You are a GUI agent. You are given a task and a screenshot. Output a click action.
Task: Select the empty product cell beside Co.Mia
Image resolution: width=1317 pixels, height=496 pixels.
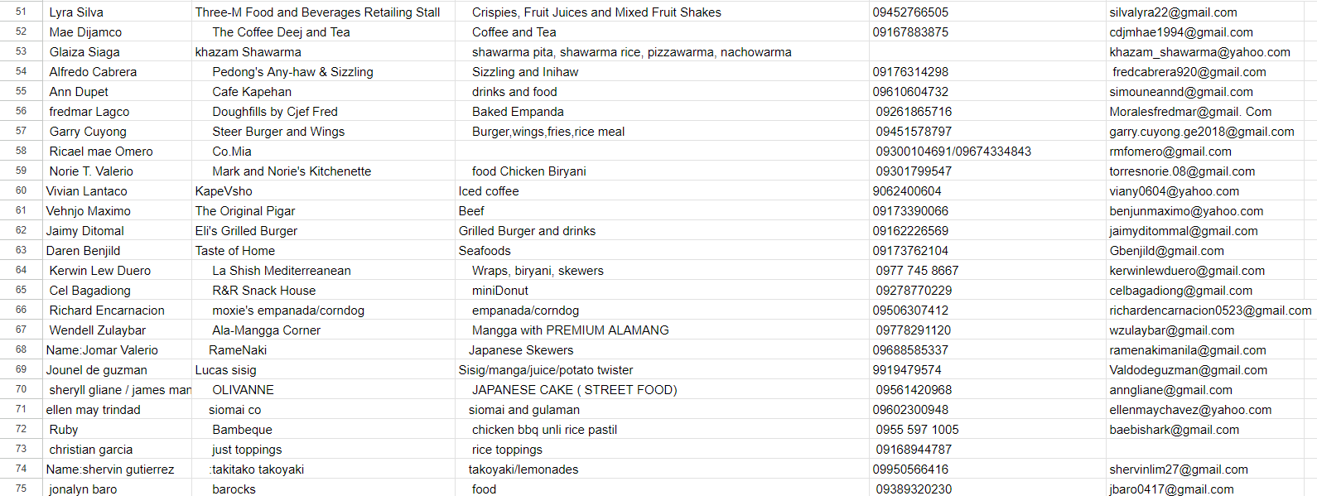[661, 152]
